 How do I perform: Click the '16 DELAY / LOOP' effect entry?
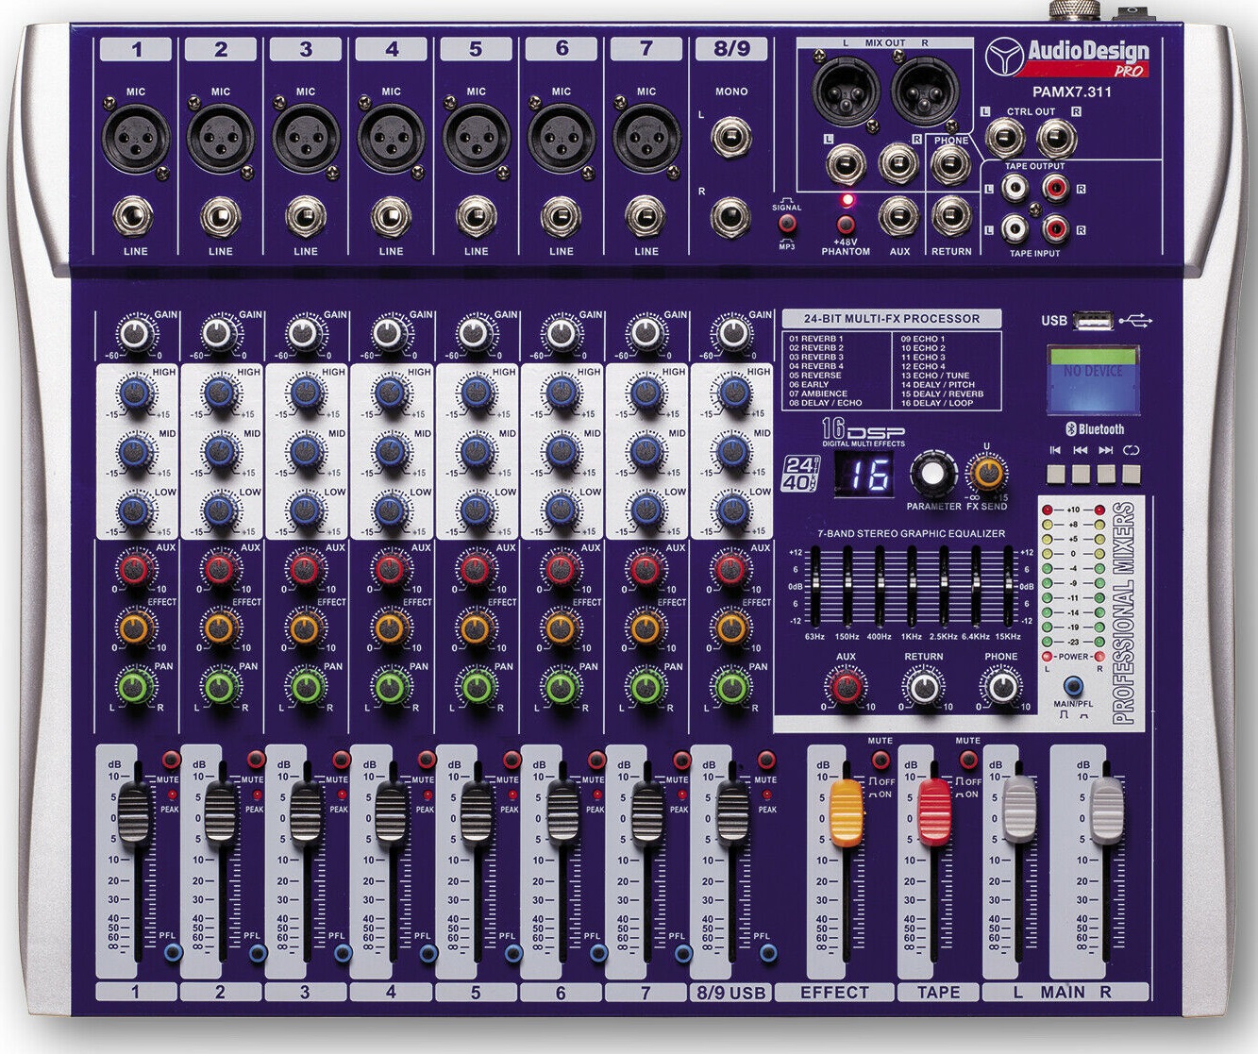pyautogui.click(x=937, y=403)
